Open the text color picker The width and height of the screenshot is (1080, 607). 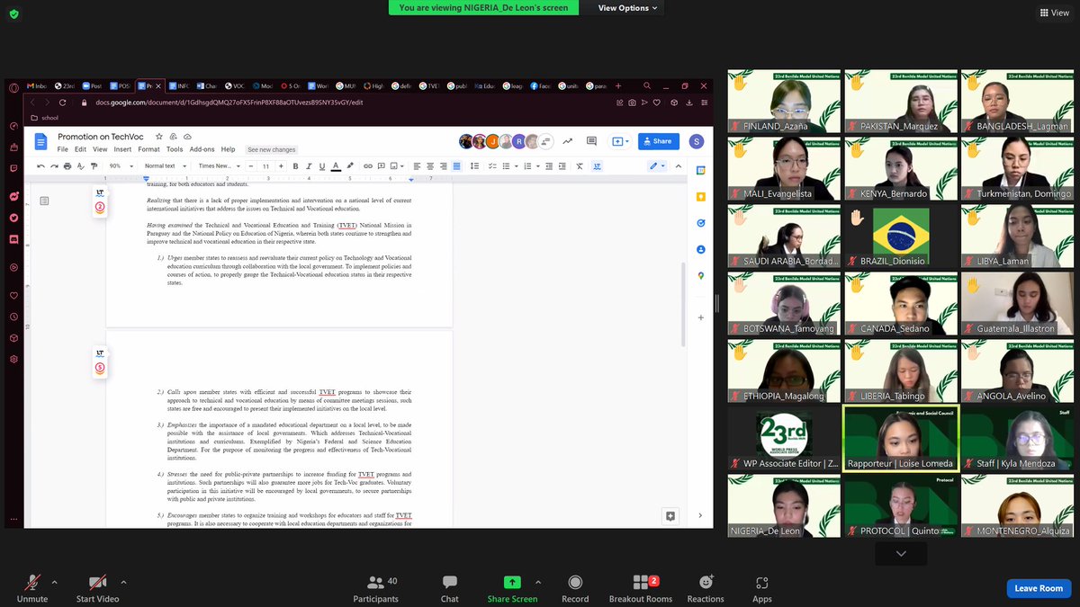click(x=336, y=166)
